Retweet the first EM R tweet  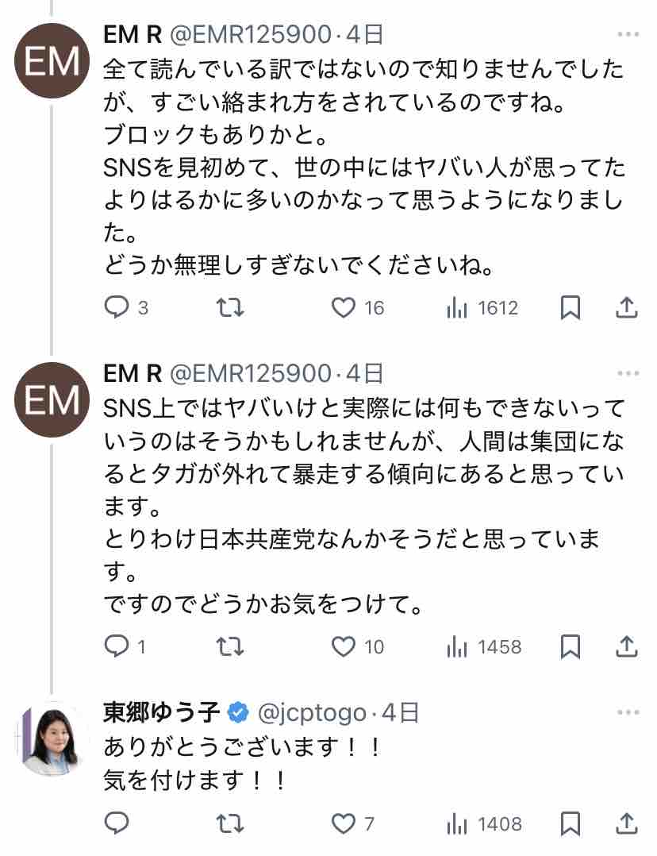point(230,307)
